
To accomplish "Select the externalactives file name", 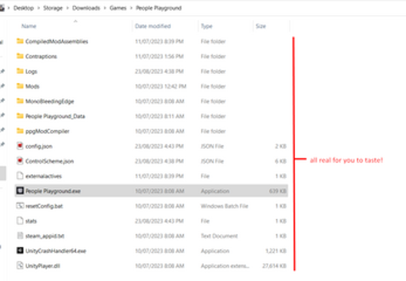I will 44,176.
